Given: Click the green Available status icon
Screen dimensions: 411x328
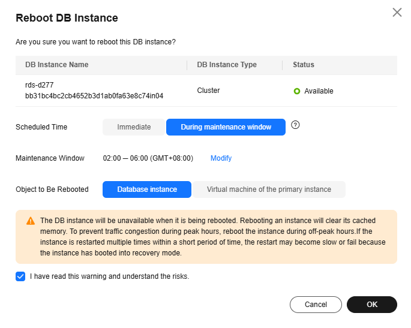Looking at the screenshot, I should pyautogui.click(x=296, y=91).
